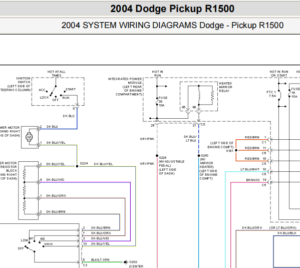The height and width of the screenshot is (268, 300).
Task: Select the "LT BLU/WHT" wire label
Action: tap(250, 169)
